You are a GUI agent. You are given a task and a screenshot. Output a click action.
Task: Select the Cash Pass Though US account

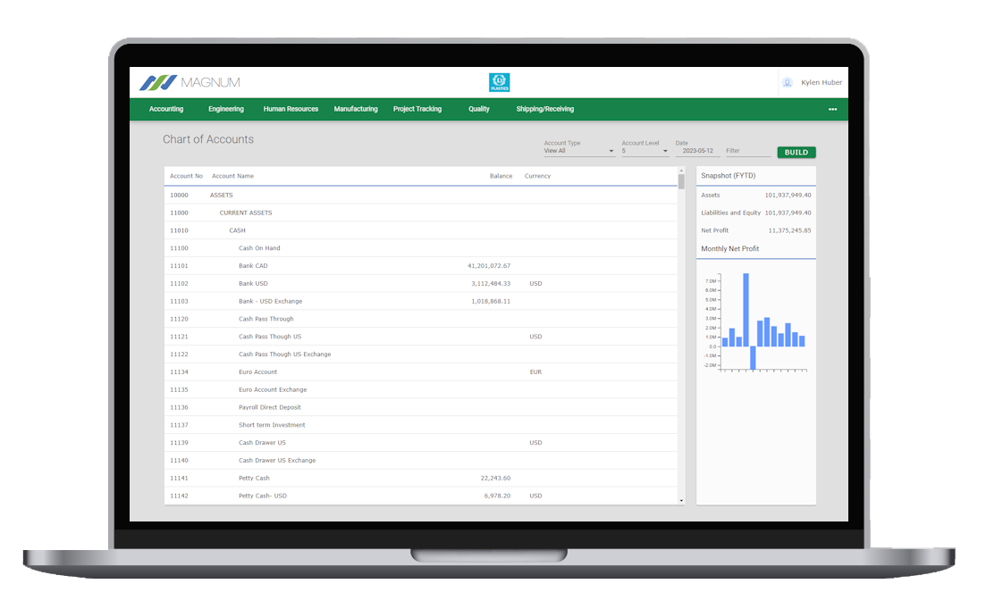click(x=421, y=337)
